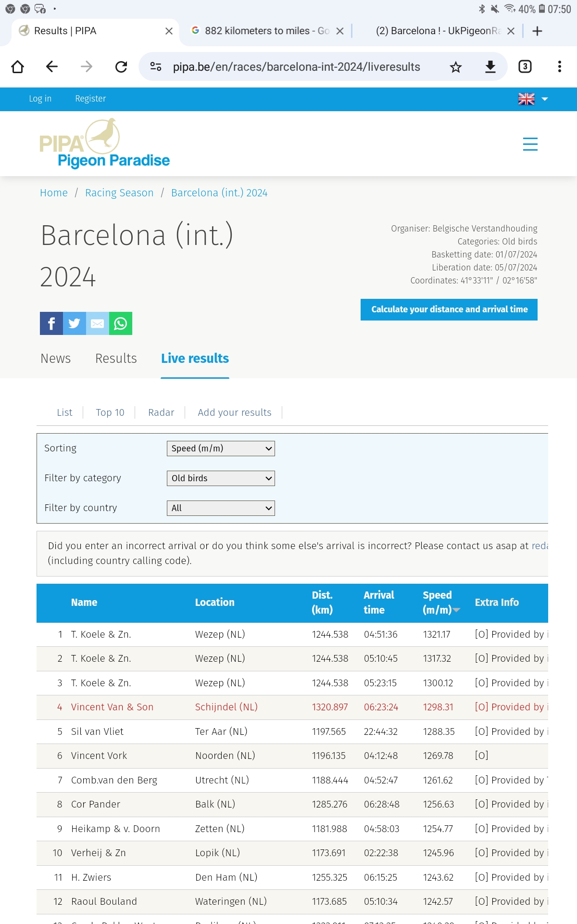Share by email envelope icon

pos(98,323)
